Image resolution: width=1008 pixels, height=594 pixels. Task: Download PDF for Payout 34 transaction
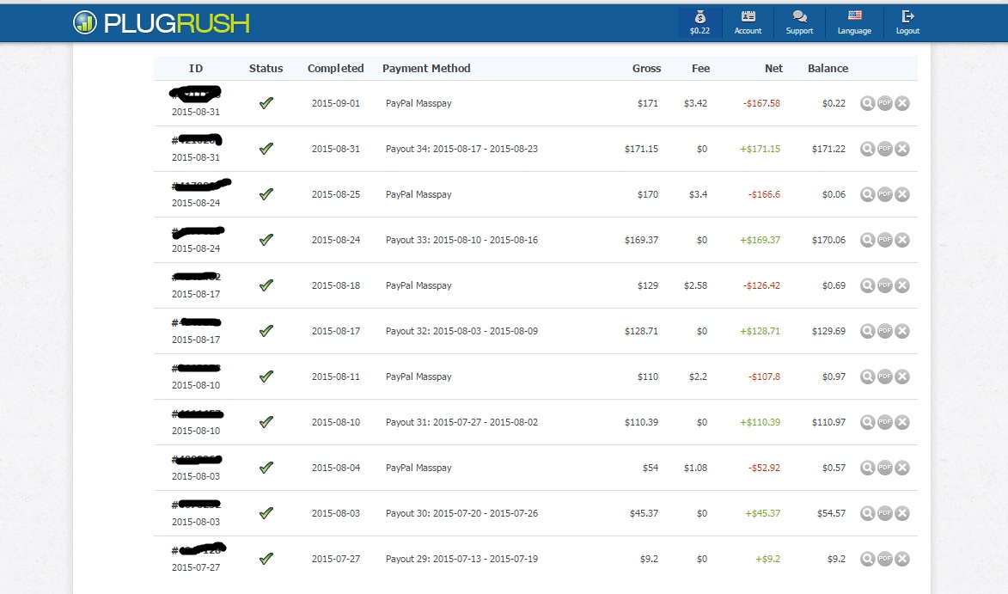coord(885,149)
